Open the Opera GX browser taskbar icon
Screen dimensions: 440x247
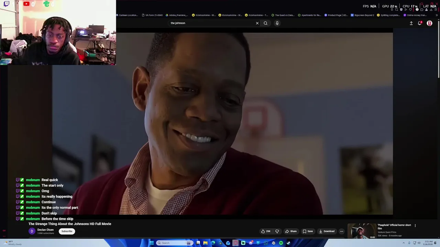[x=235, y=243]
